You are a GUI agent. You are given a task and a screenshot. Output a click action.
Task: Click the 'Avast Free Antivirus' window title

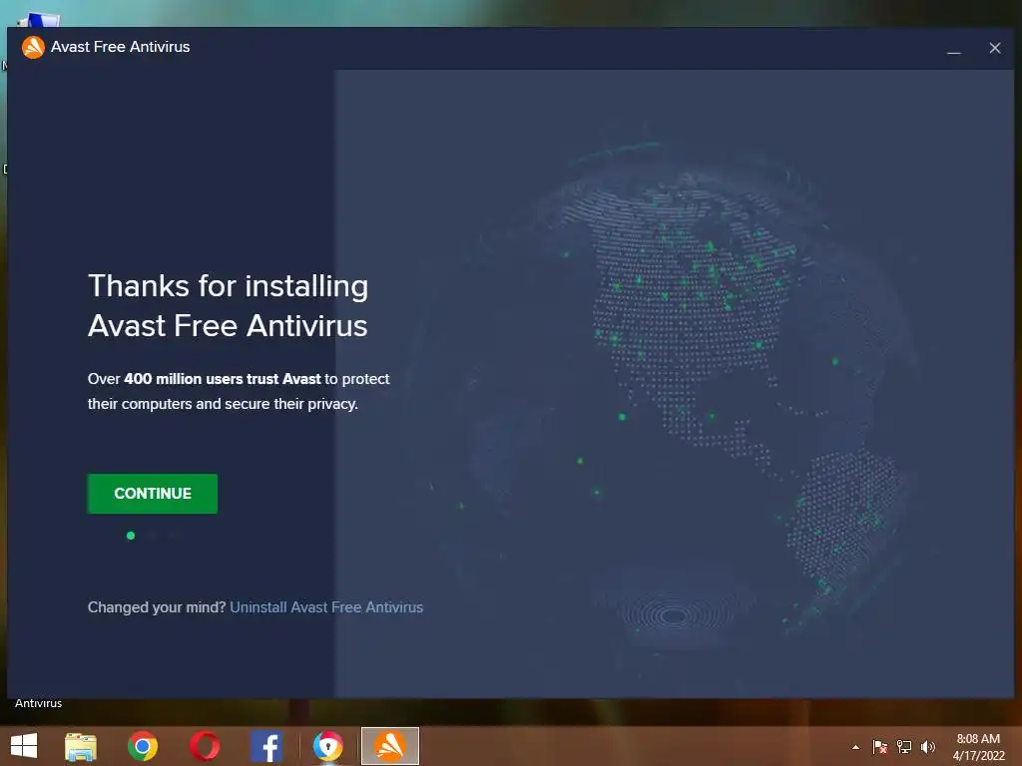(121, 47)
